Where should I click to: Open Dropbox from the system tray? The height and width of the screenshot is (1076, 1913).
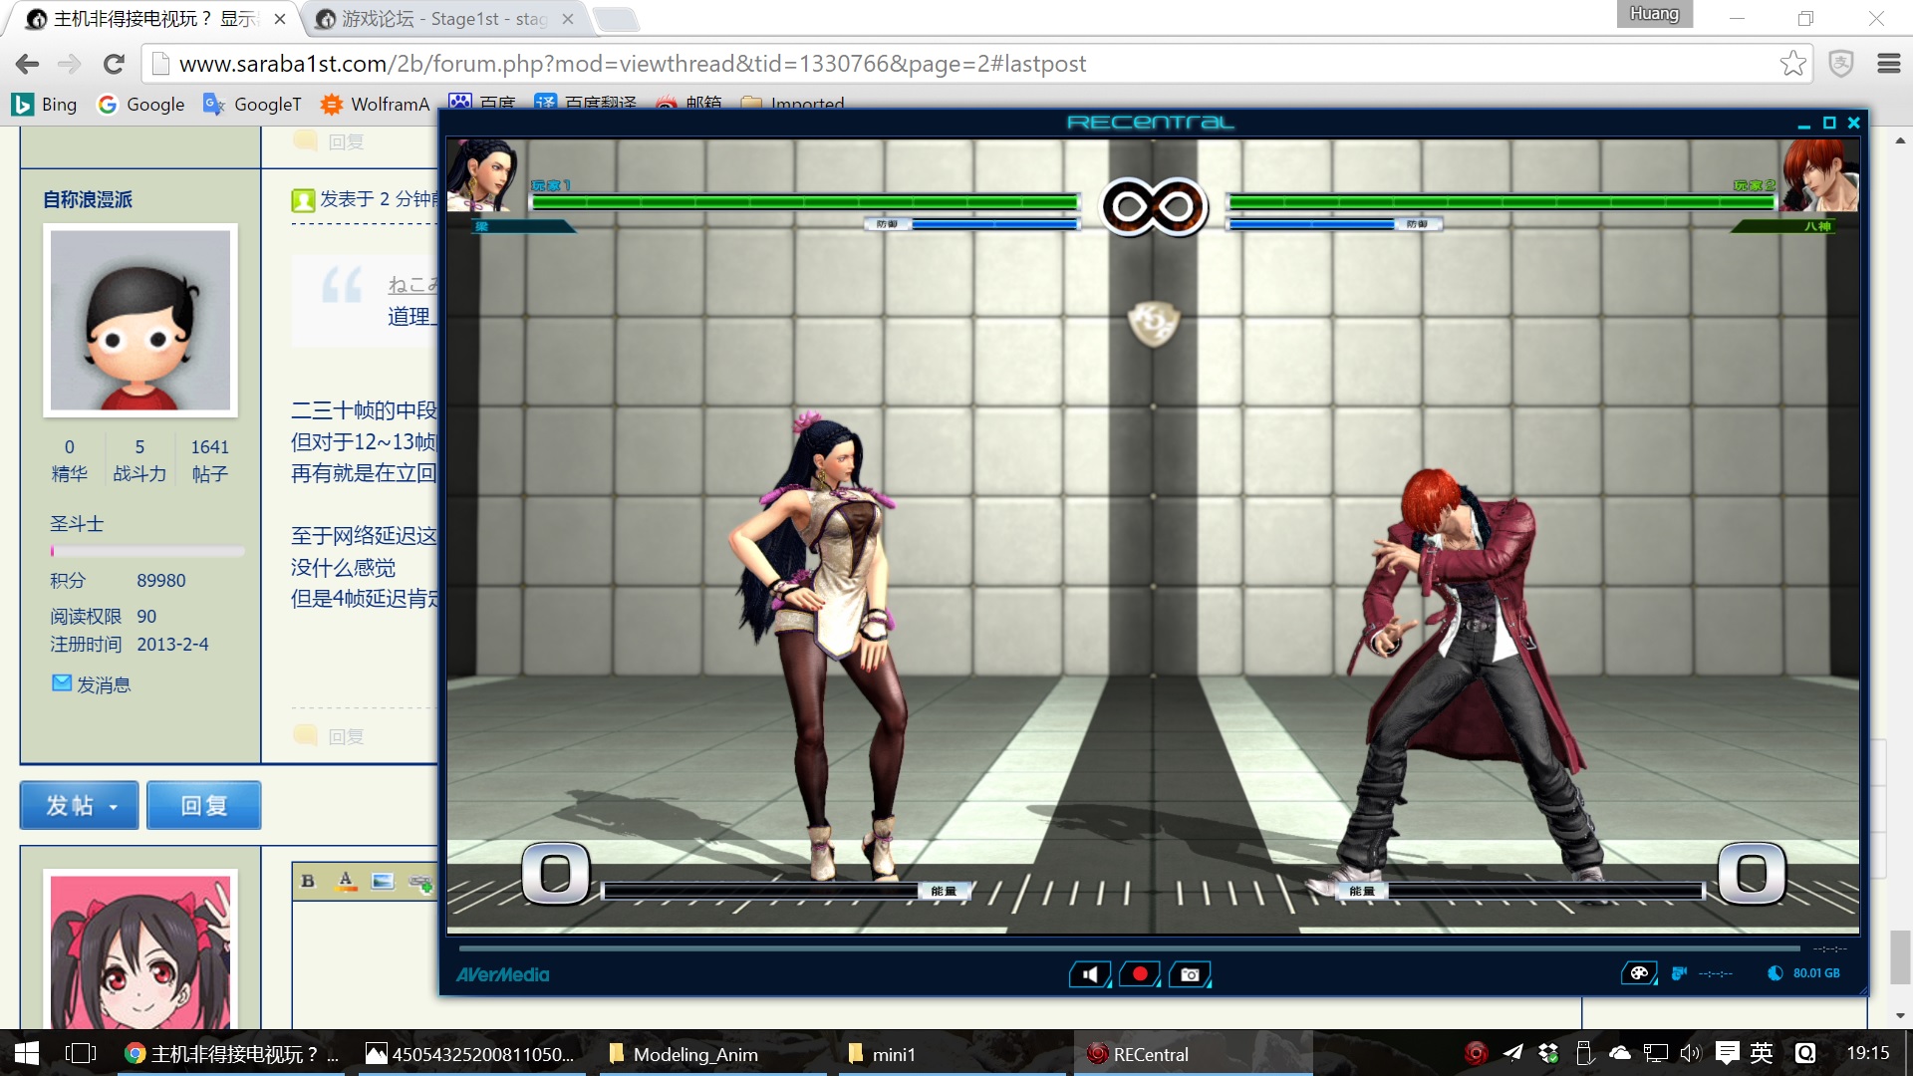click(1548, 1053)
